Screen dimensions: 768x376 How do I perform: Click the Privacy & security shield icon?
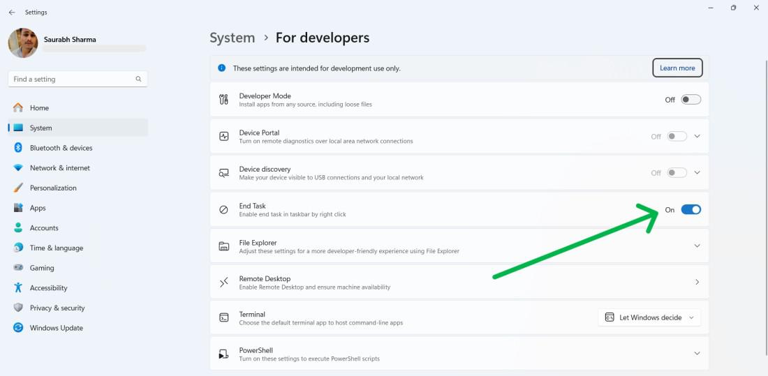click(18, 308)
